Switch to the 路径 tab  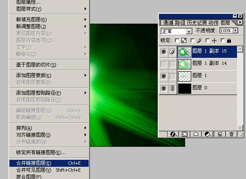[x=179, y=23]
